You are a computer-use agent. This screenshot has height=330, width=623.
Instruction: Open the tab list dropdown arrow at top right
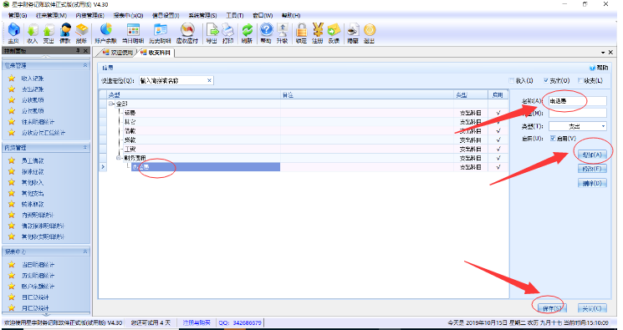[x=603, y=53]
